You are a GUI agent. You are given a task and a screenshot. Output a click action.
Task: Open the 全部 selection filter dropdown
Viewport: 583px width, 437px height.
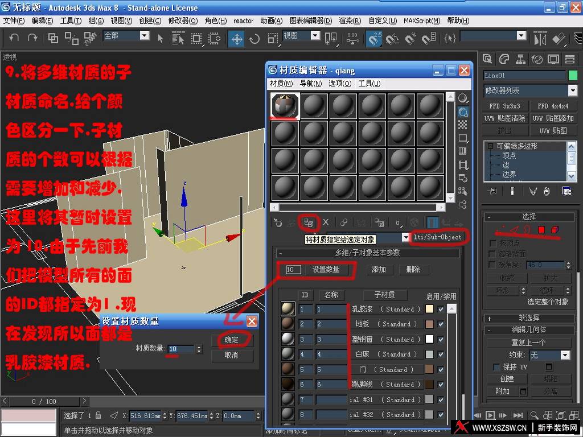pos(144,35)
